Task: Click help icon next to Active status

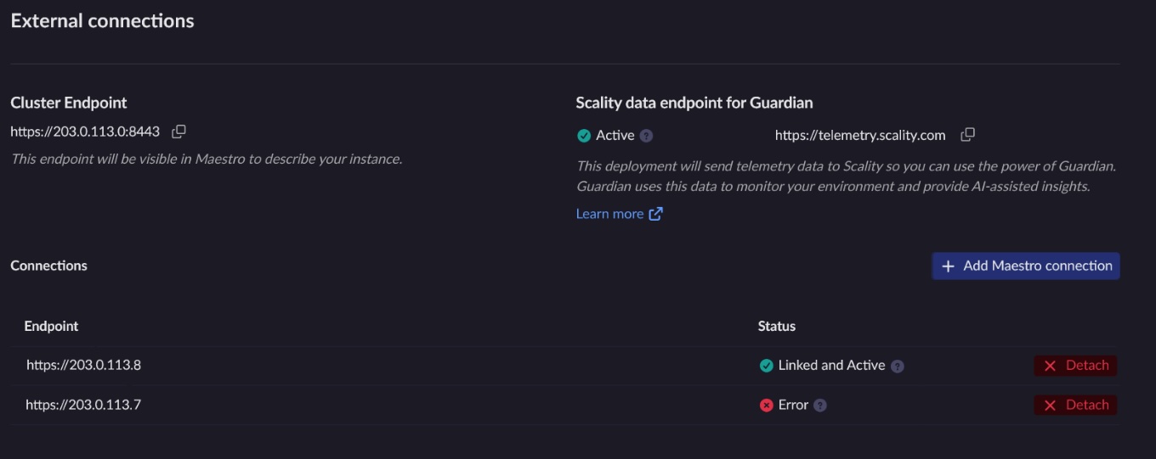Action: (x=646, y=135)
